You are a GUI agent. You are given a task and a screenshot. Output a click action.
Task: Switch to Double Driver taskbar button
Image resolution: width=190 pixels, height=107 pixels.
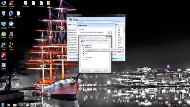click(33, 105)
